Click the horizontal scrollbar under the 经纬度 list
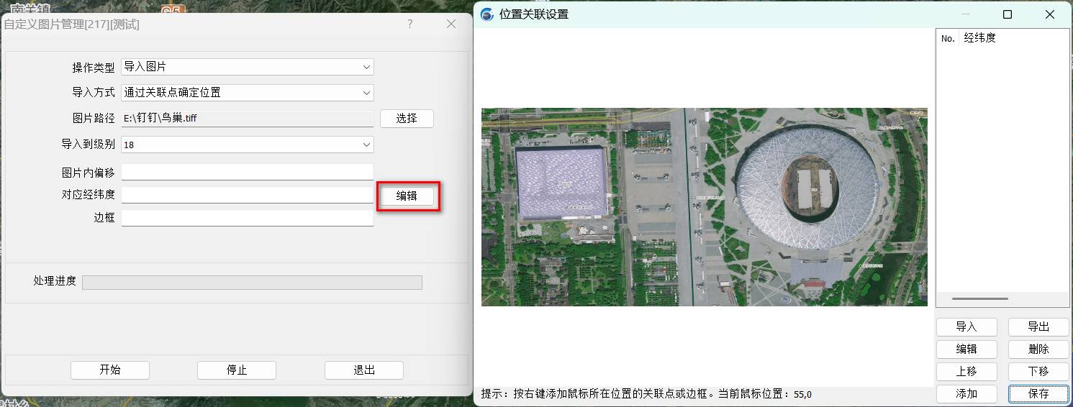 click(x=980, y=298)
